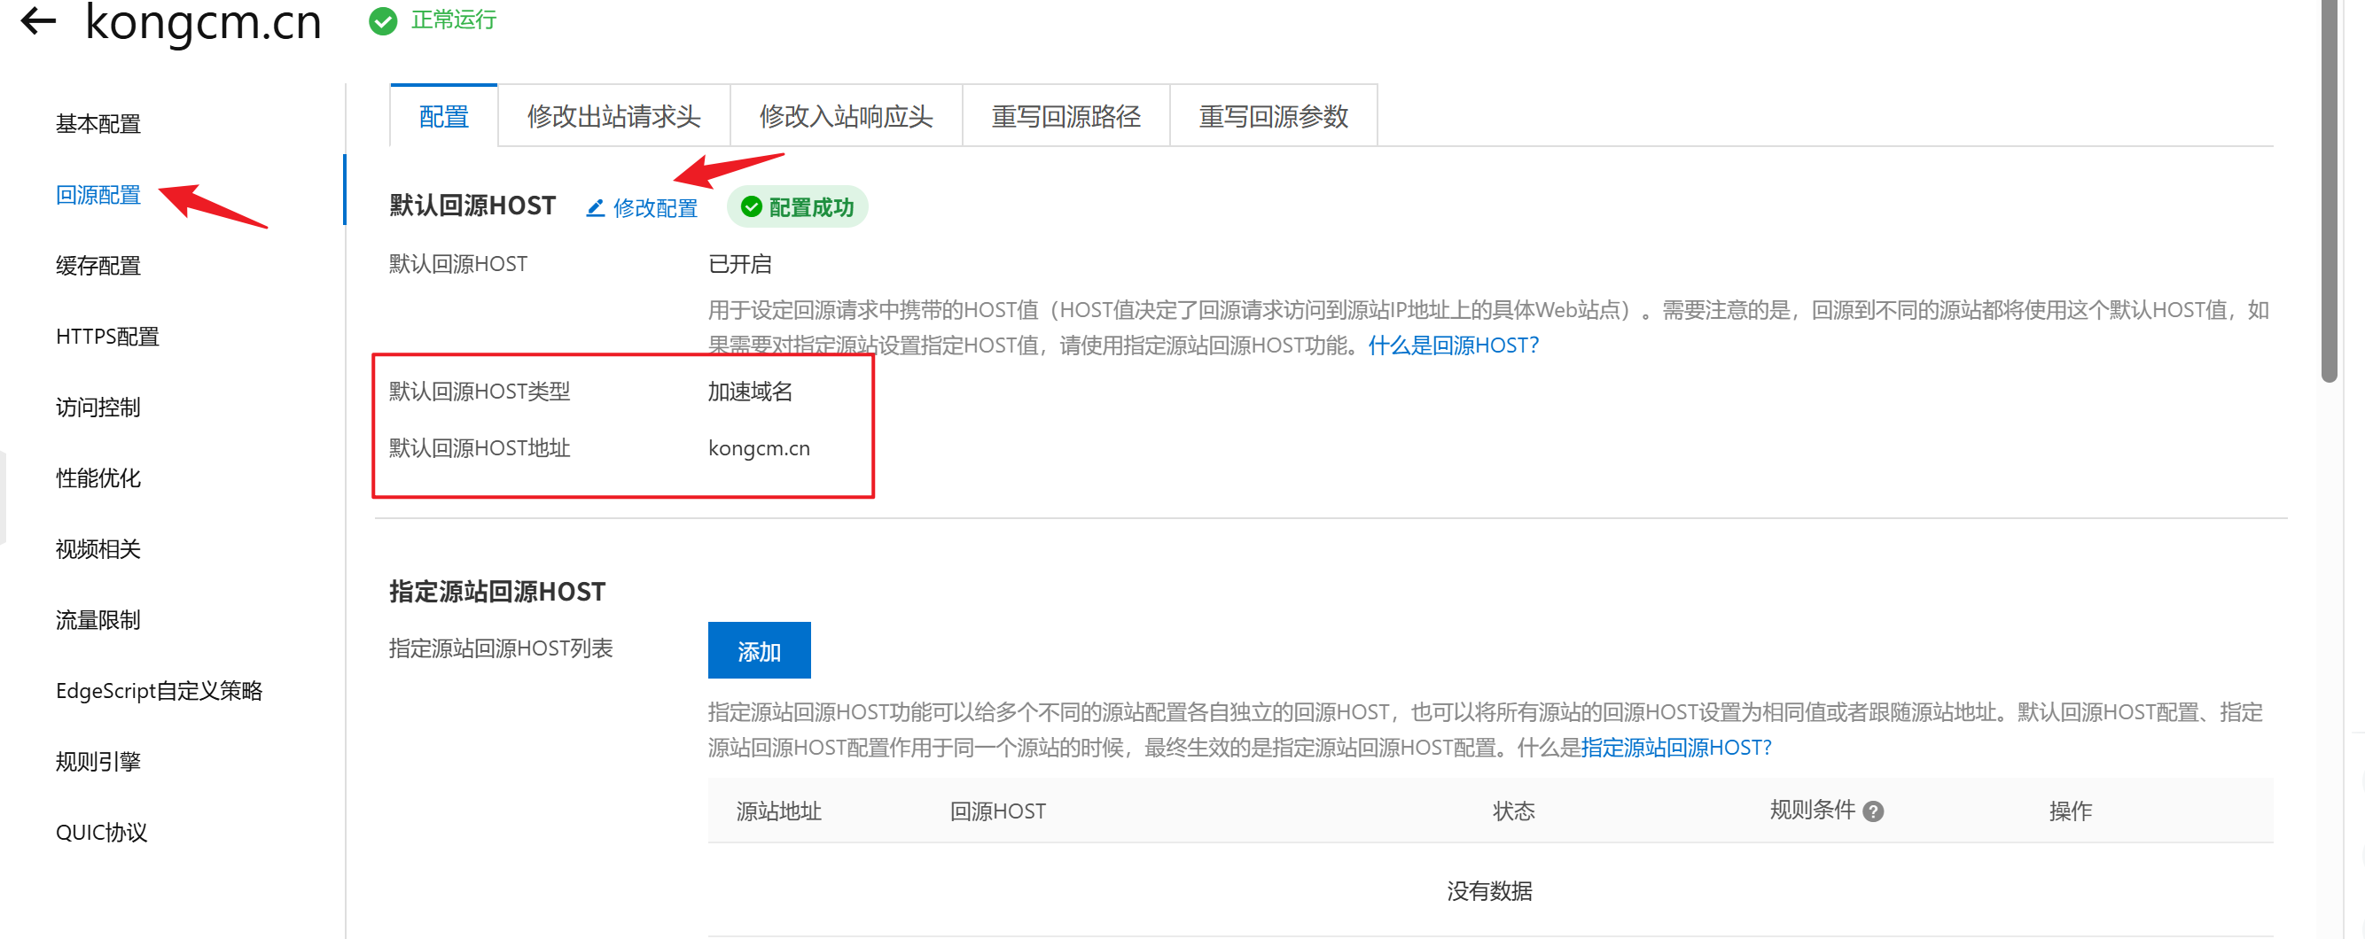This screenshot has height=939, width=2365.
Task: Select 缓存配置 in the left menu
Action: 98,266
